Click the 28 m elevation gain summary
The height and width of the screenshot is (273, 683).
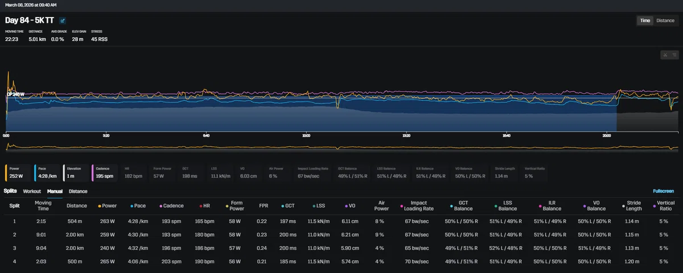(77, 39)
